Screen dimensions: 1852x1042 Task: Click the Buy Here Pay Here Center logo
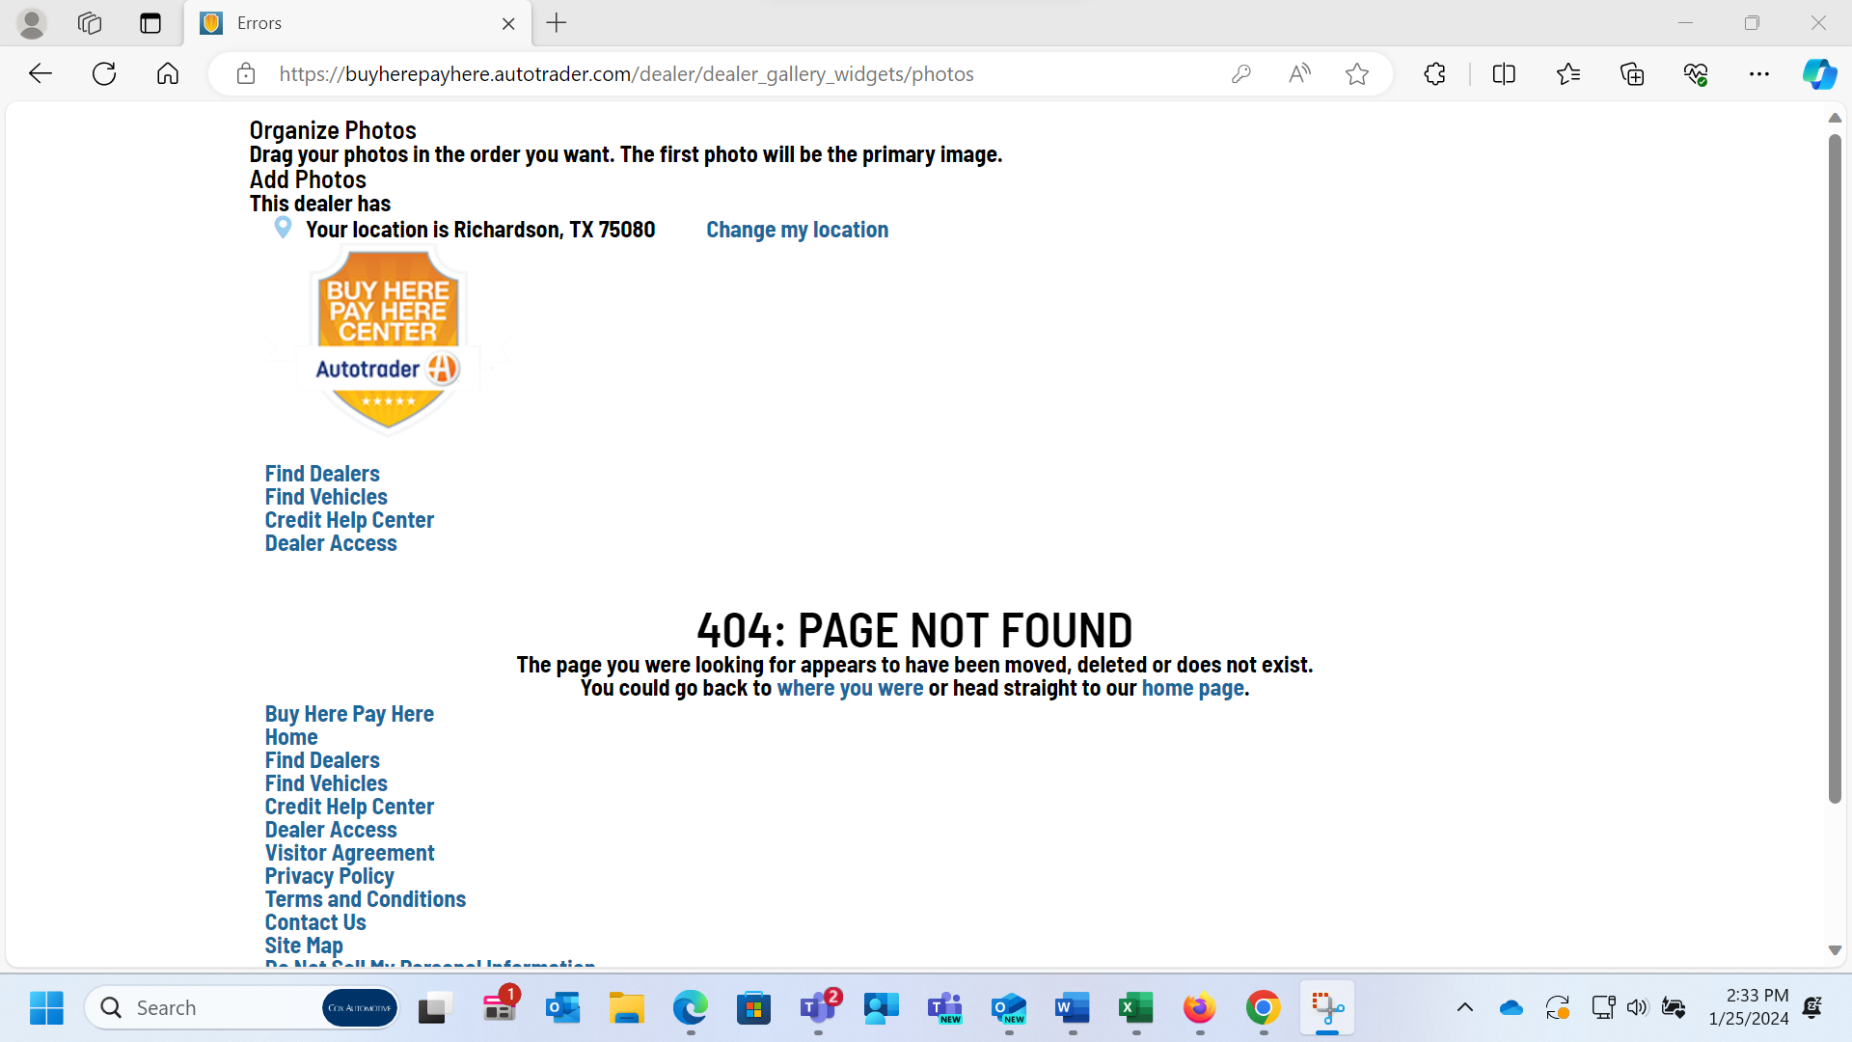click(x=388, y=338)
